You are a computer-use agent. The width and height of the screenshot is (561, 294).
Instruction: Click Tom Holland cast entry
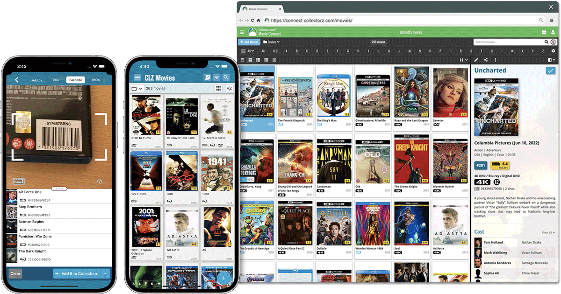tap(514, 243)
